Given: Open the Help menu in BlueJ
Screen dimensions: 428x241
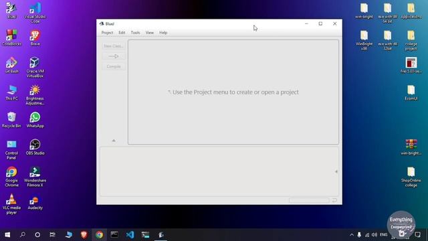Looking at the screenshot, I should coord(163,33).
